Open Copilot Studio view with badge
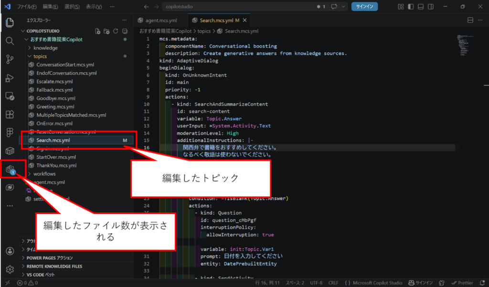This screenshot has width=489, height=287. [x=10, y=170]
